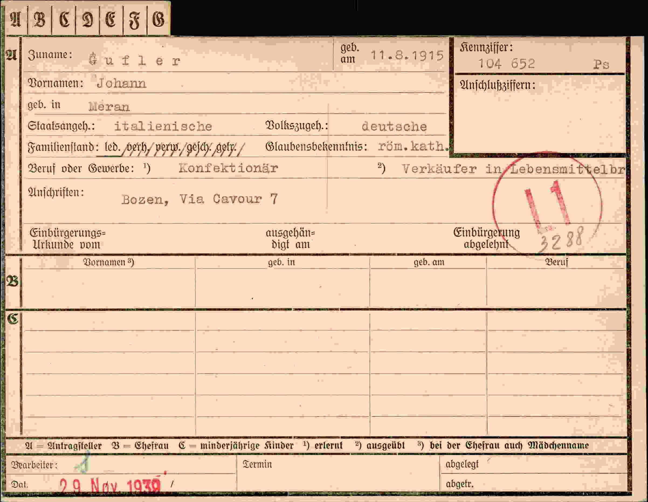This screenshot has width=648, height=502.
Task: Click the "geb. am" column header
Action: tap(429, 262)
